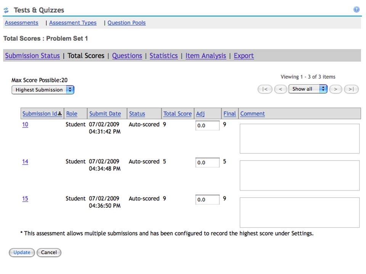
Task: Sort by Final column header
Action: [230, 113]
